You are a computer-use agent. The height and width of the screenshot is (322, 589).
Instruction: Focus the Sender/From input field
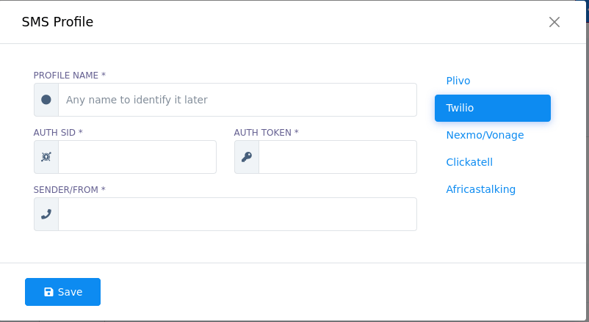point(237,214)
